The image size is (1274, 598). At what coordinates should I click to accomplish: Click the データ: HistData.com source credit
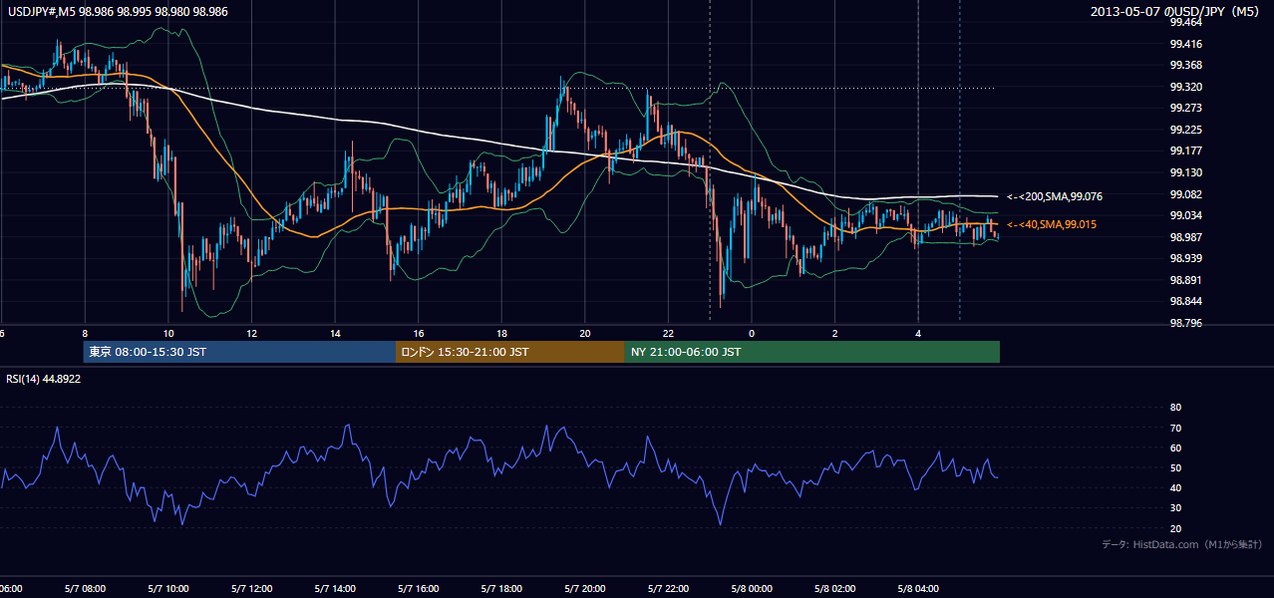pos(1182,544)
